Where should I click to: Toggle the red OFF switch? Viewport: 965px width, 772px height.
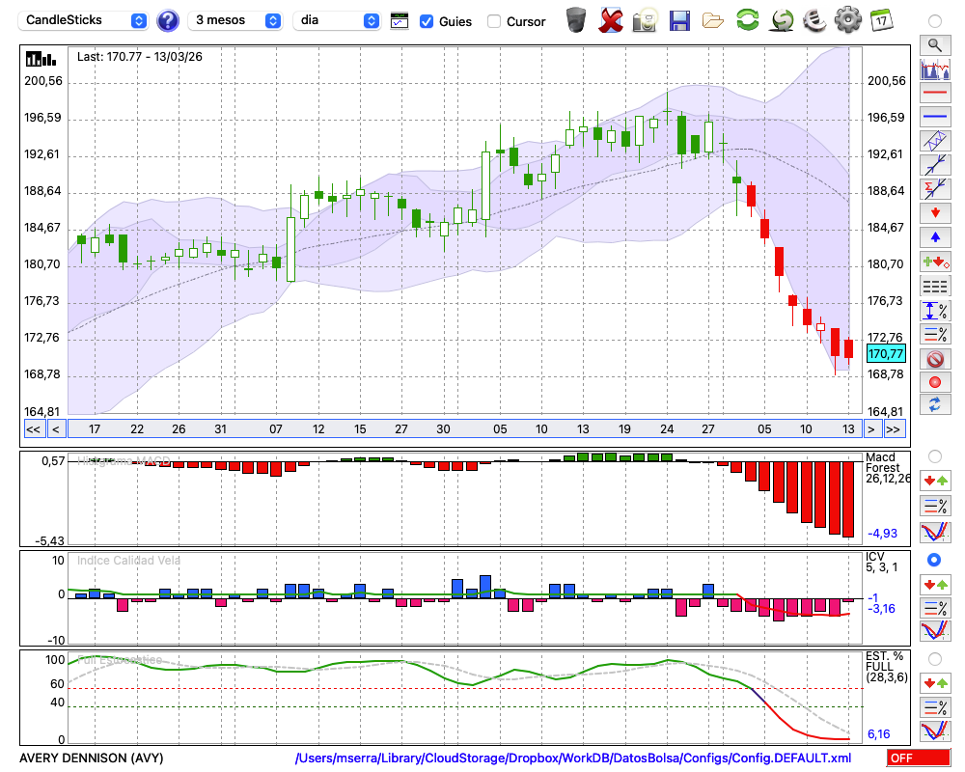[x=919, y=758]
